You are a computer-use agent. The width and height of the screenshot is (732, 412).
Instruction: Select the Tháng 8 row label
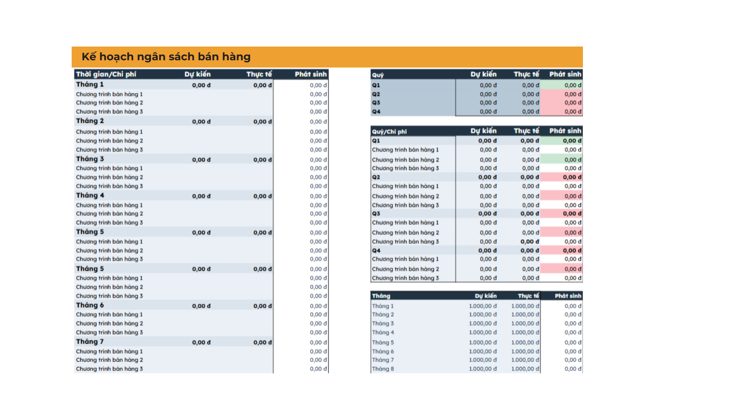click(x=383, y=369)
